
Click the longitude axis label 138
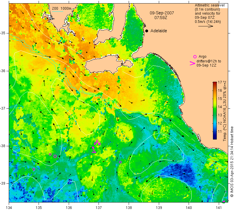tap(129, 208)
